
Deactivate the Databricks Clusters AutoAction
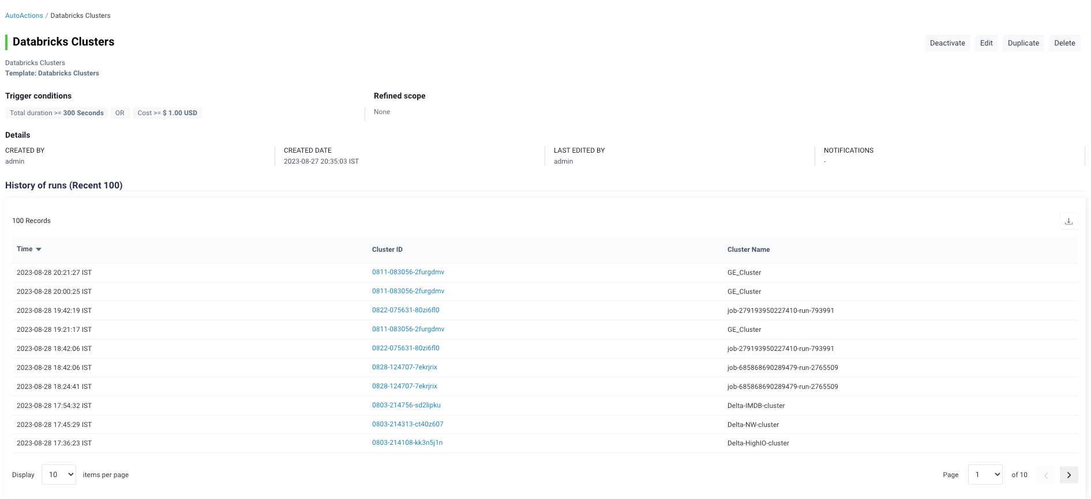click(x=947, y=43)
